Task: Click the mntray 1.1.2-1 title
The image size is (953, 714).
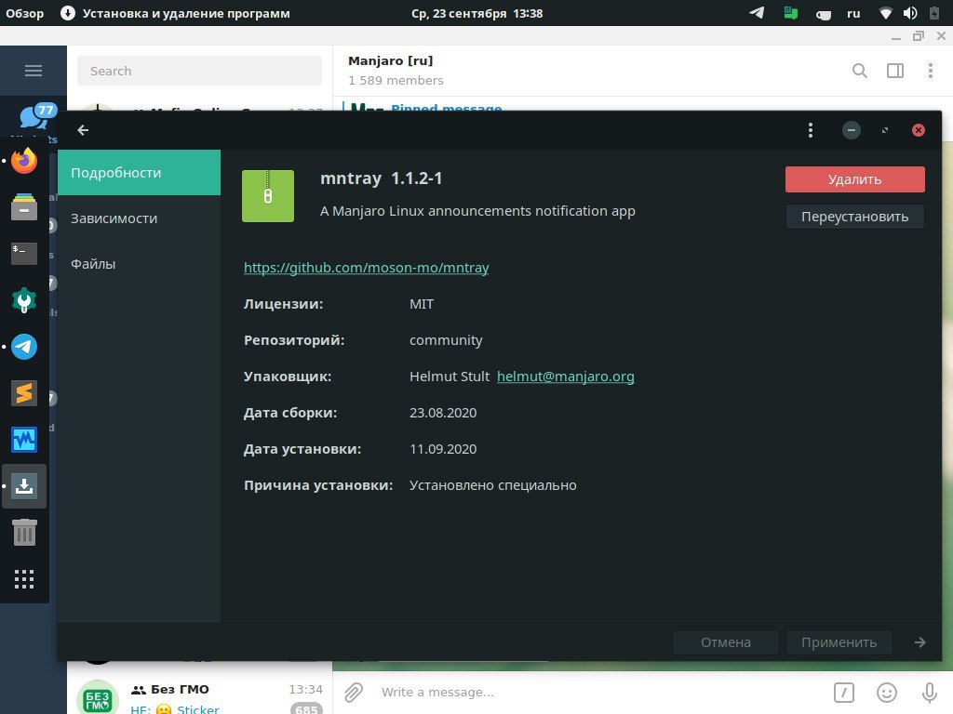Action: pyautogui.click(x=381, y=178)
